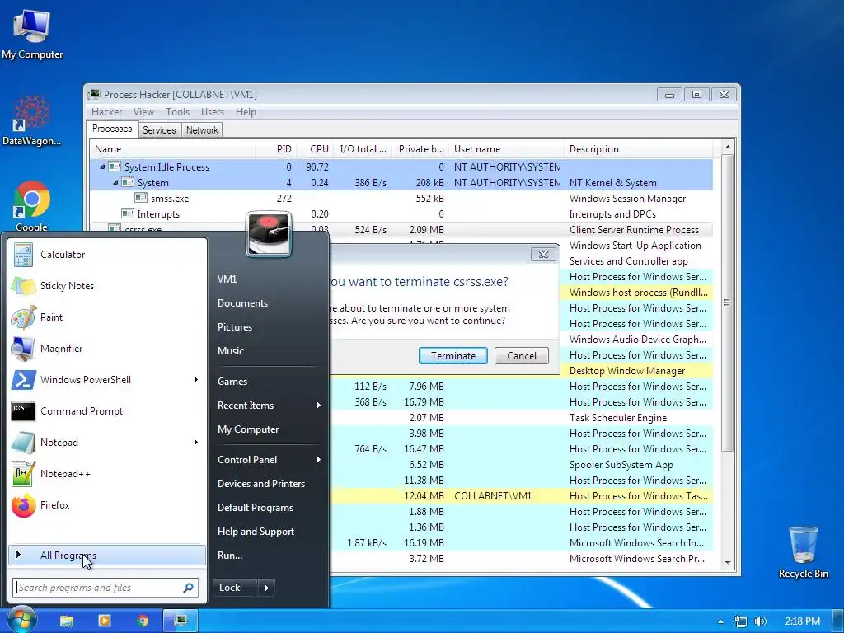Image resolution: width=844 pixels, height=633 pixels.
Task: Open the Hacker menu
Action: point(106,112)
